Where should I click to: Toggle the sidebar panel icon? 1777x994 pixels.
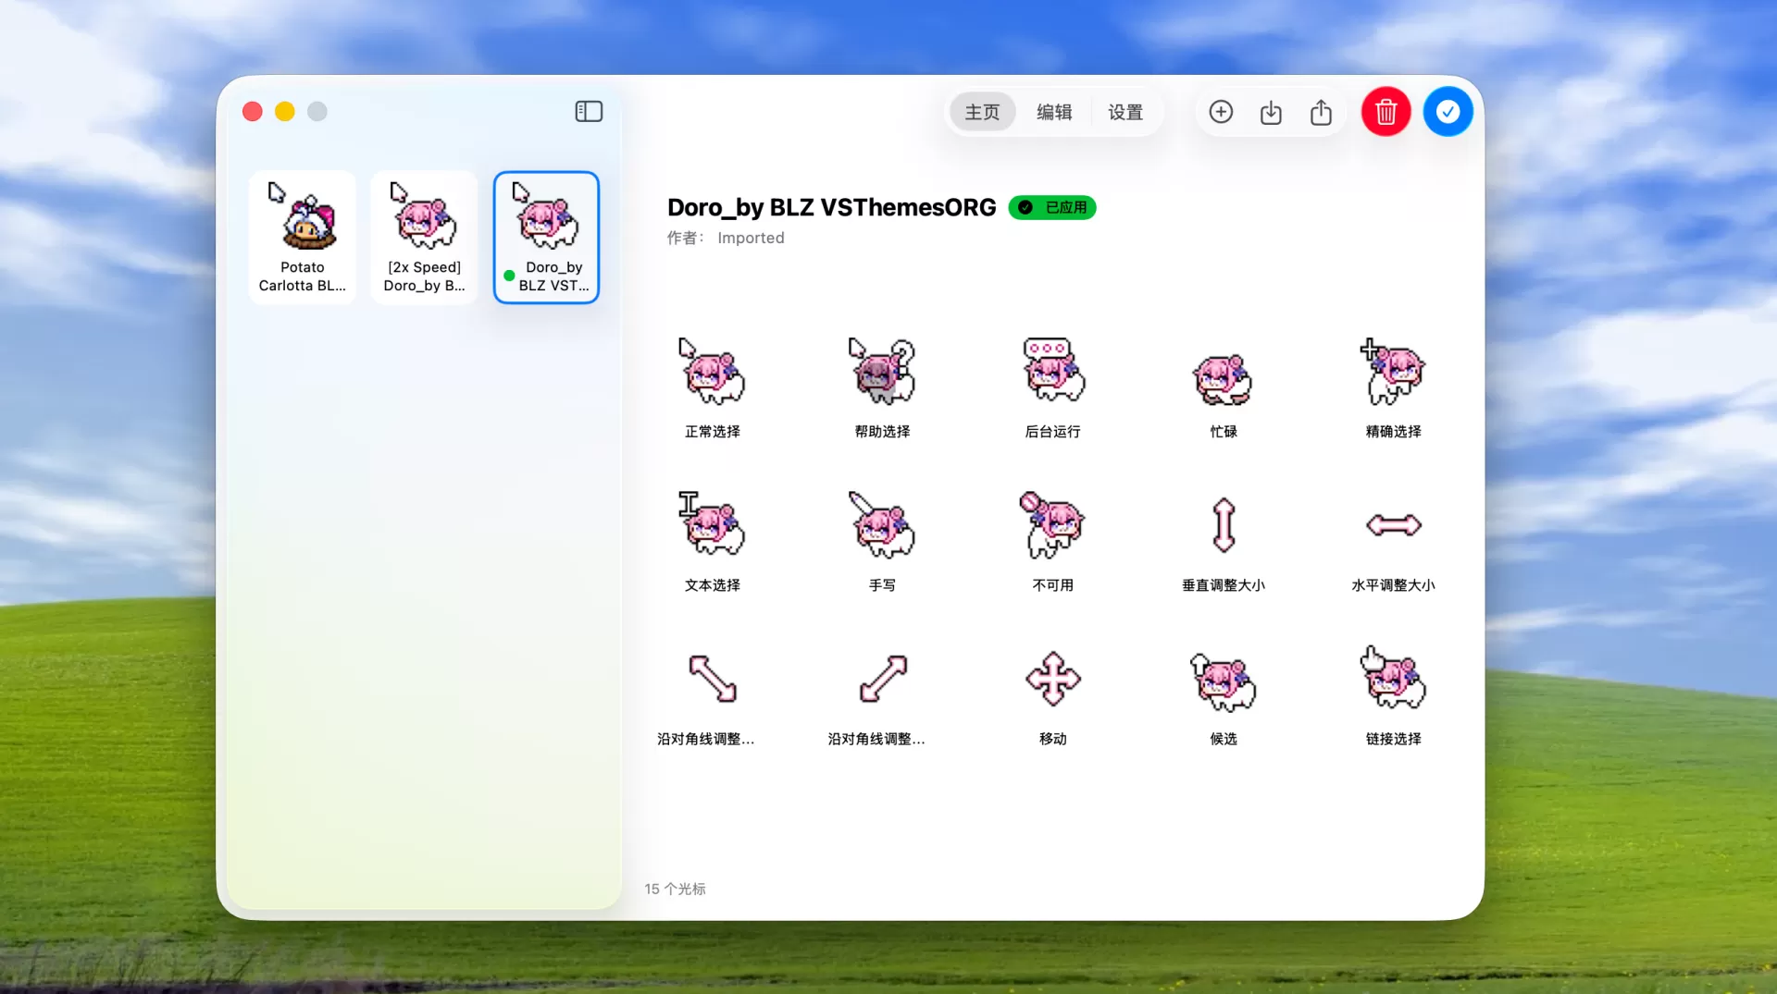tap(589, 112)
